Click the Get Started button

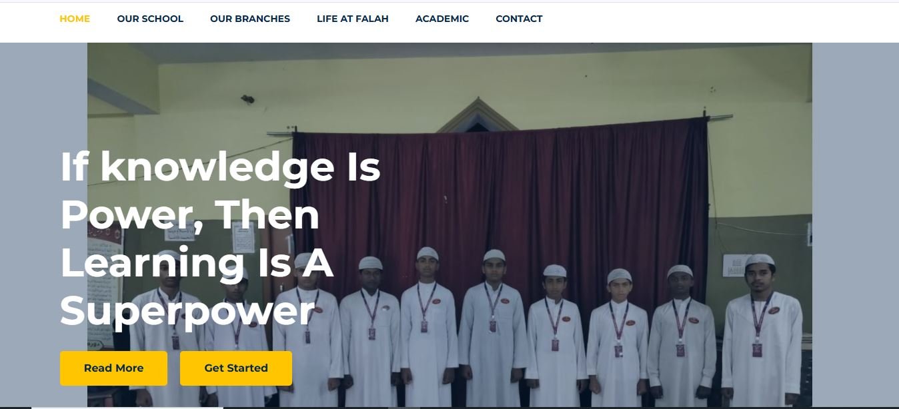(x=236, y=368)
